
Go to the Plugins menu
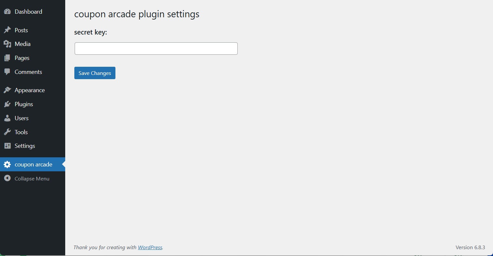pos(24,104)
